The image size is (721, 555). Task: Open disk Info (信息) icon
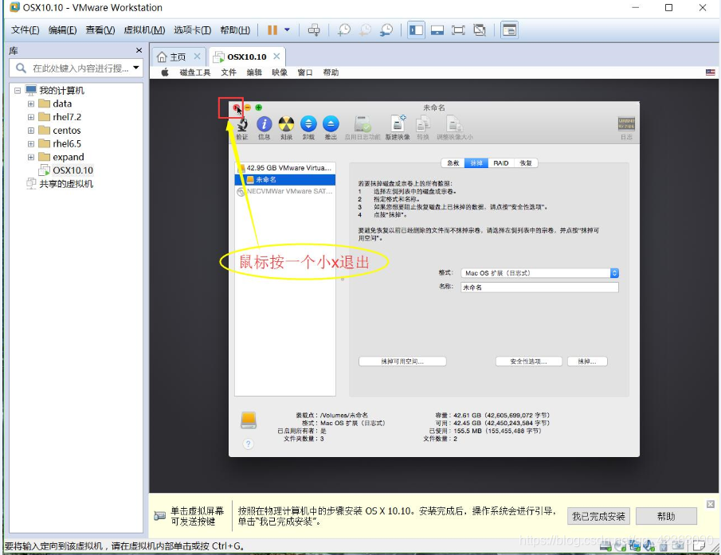coord(264,124)
